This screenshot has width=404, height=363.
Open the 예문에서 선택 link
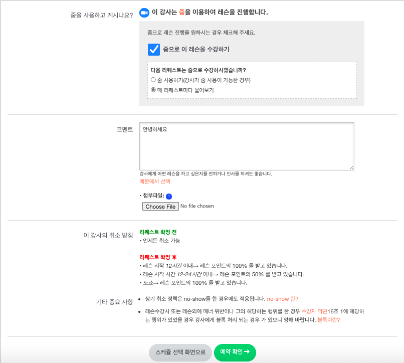(155, 181)
